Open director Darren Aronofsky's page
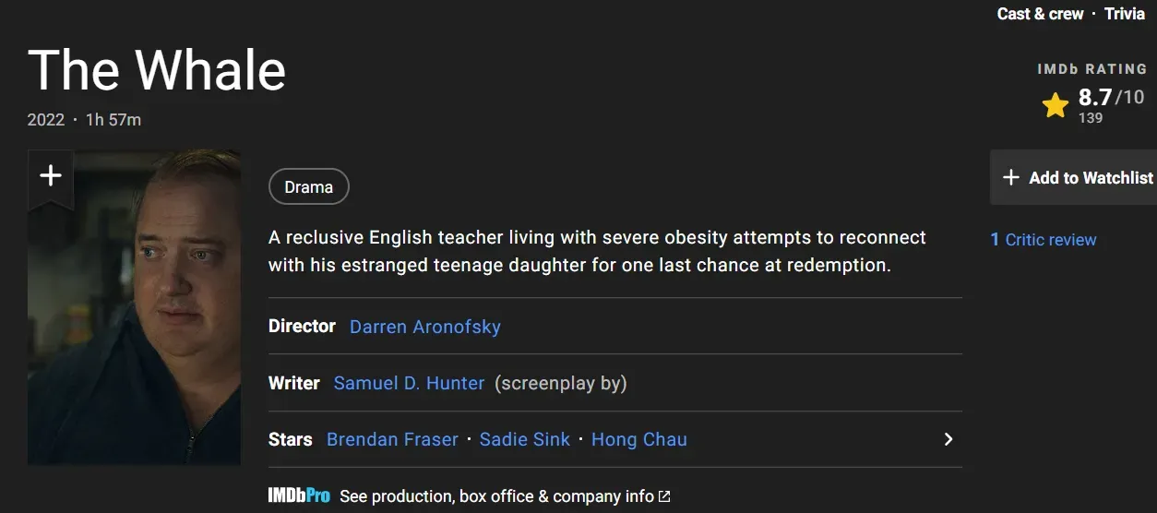Image resolution: width=1157 pixels, height=513 pixels. point(424,327)
